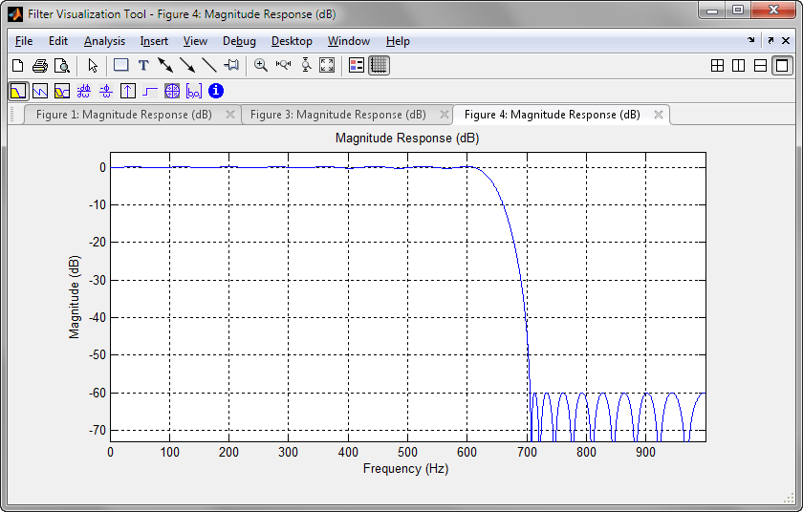Show Impulse Response analysis
803x512 pixels.
pyautogui.click(x=128, y=91)
